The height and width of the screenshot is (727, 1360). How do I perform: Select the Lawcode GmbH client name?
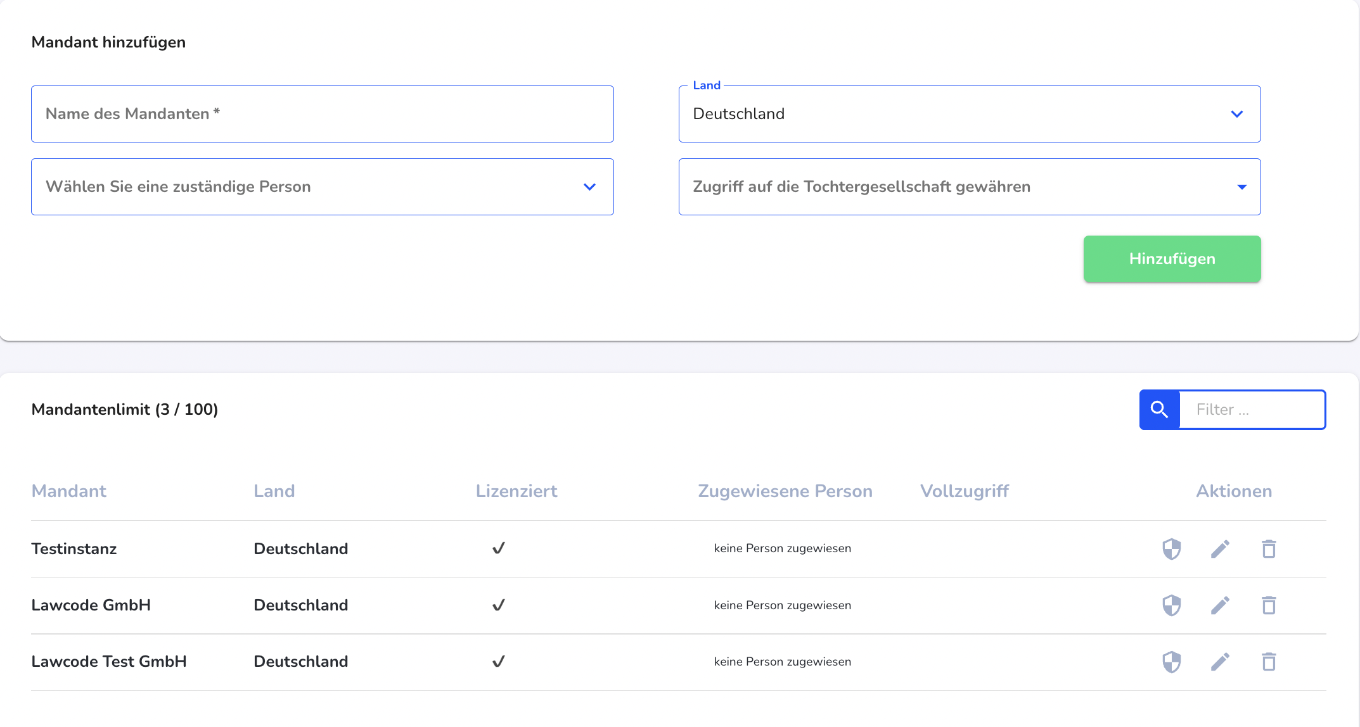coord(91,605)
